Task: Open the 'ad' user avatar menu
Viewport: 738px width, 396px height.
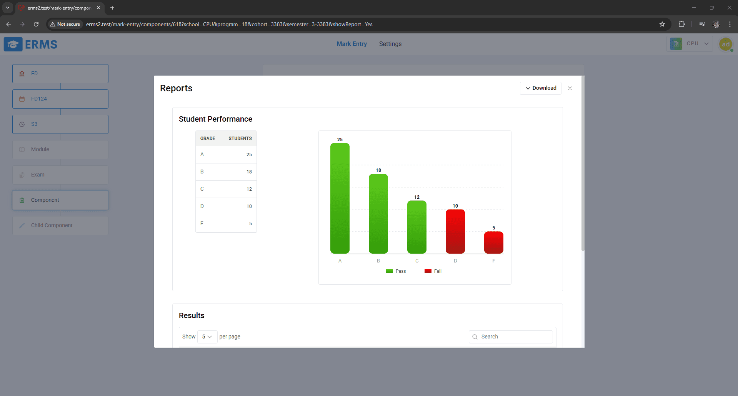Action: point(726,44)
